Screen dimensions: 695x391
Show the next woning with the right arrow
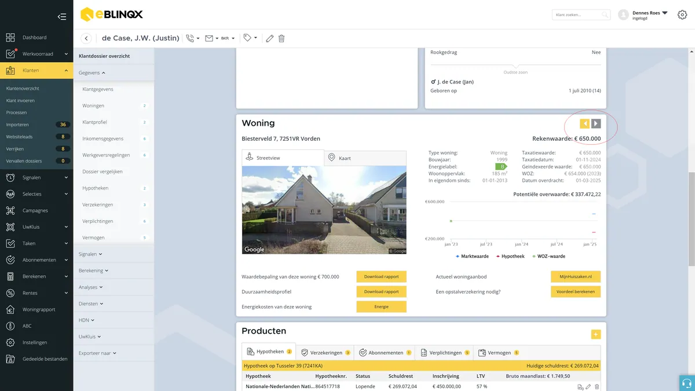point(596,123)
